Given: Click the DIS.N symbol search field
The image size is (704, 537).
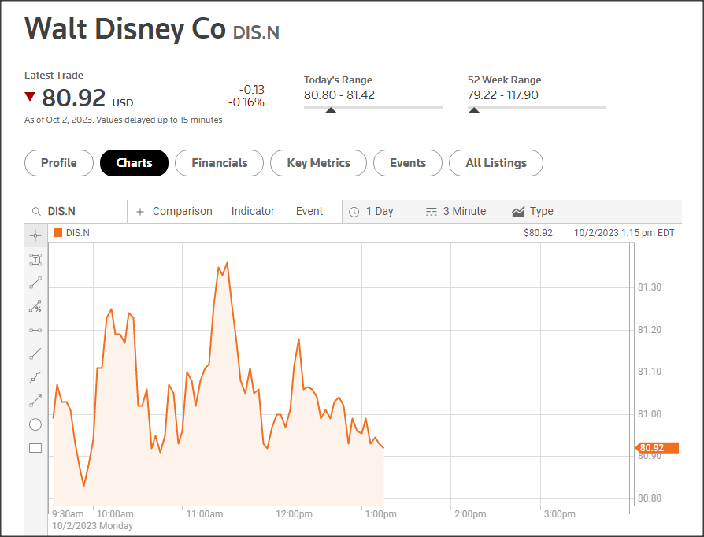Looking at the screenshot, I should click(76, 212).
